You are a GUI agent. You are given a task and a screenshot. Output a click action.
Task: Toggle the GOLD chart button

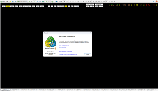point(42,6)
